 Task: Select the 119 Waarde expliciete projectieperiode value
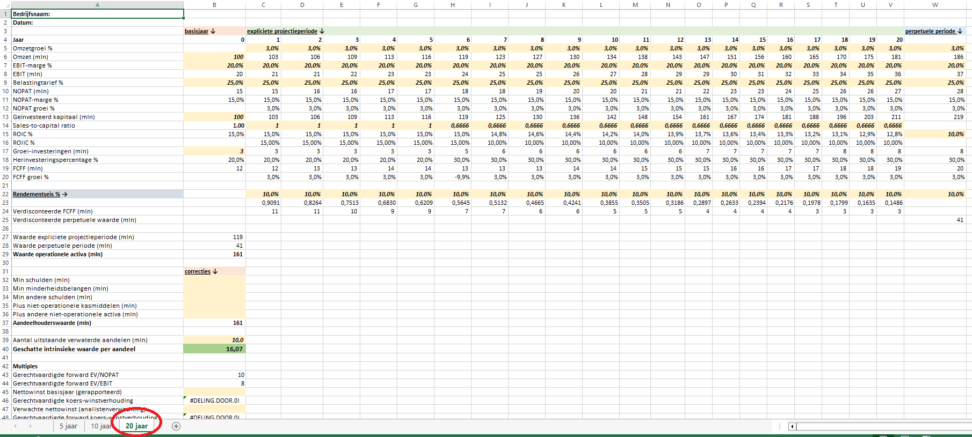point(214,237)
